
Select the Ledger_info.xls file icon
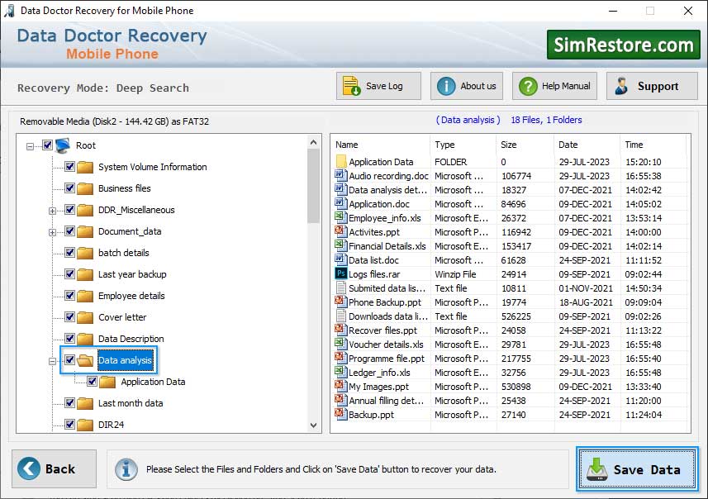(340, 372)
